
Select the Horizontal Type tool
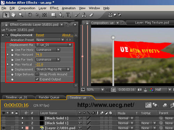coord(68,15)
